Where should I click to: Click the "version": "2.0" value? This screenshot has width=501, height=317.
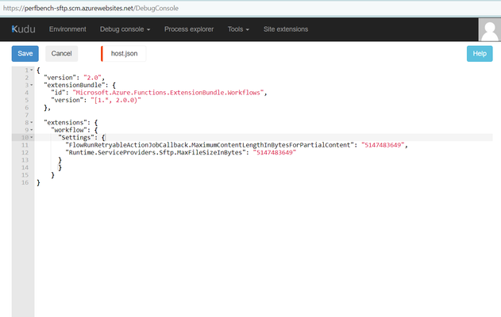click(92, 78)
